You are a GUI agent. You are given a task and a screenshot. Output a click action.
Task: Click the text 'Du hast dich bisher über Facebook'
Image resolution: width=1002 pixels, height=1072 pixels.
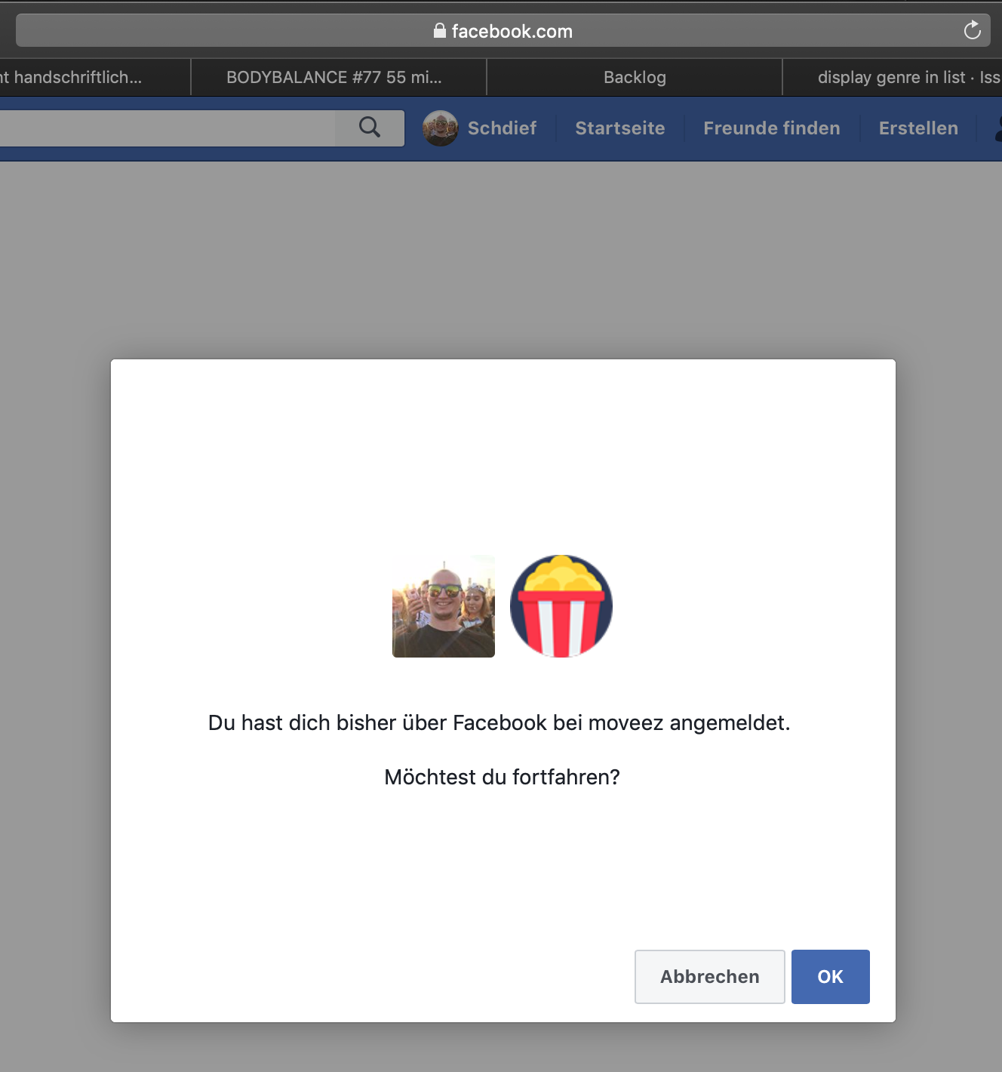pos(377,722)
